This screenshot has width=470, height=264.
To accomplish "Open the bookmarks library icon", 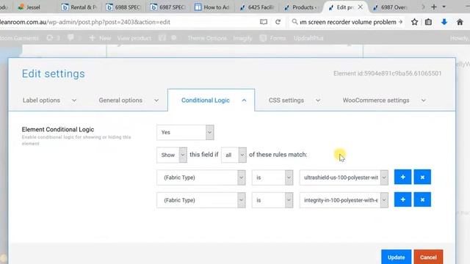I will [428, 22].
